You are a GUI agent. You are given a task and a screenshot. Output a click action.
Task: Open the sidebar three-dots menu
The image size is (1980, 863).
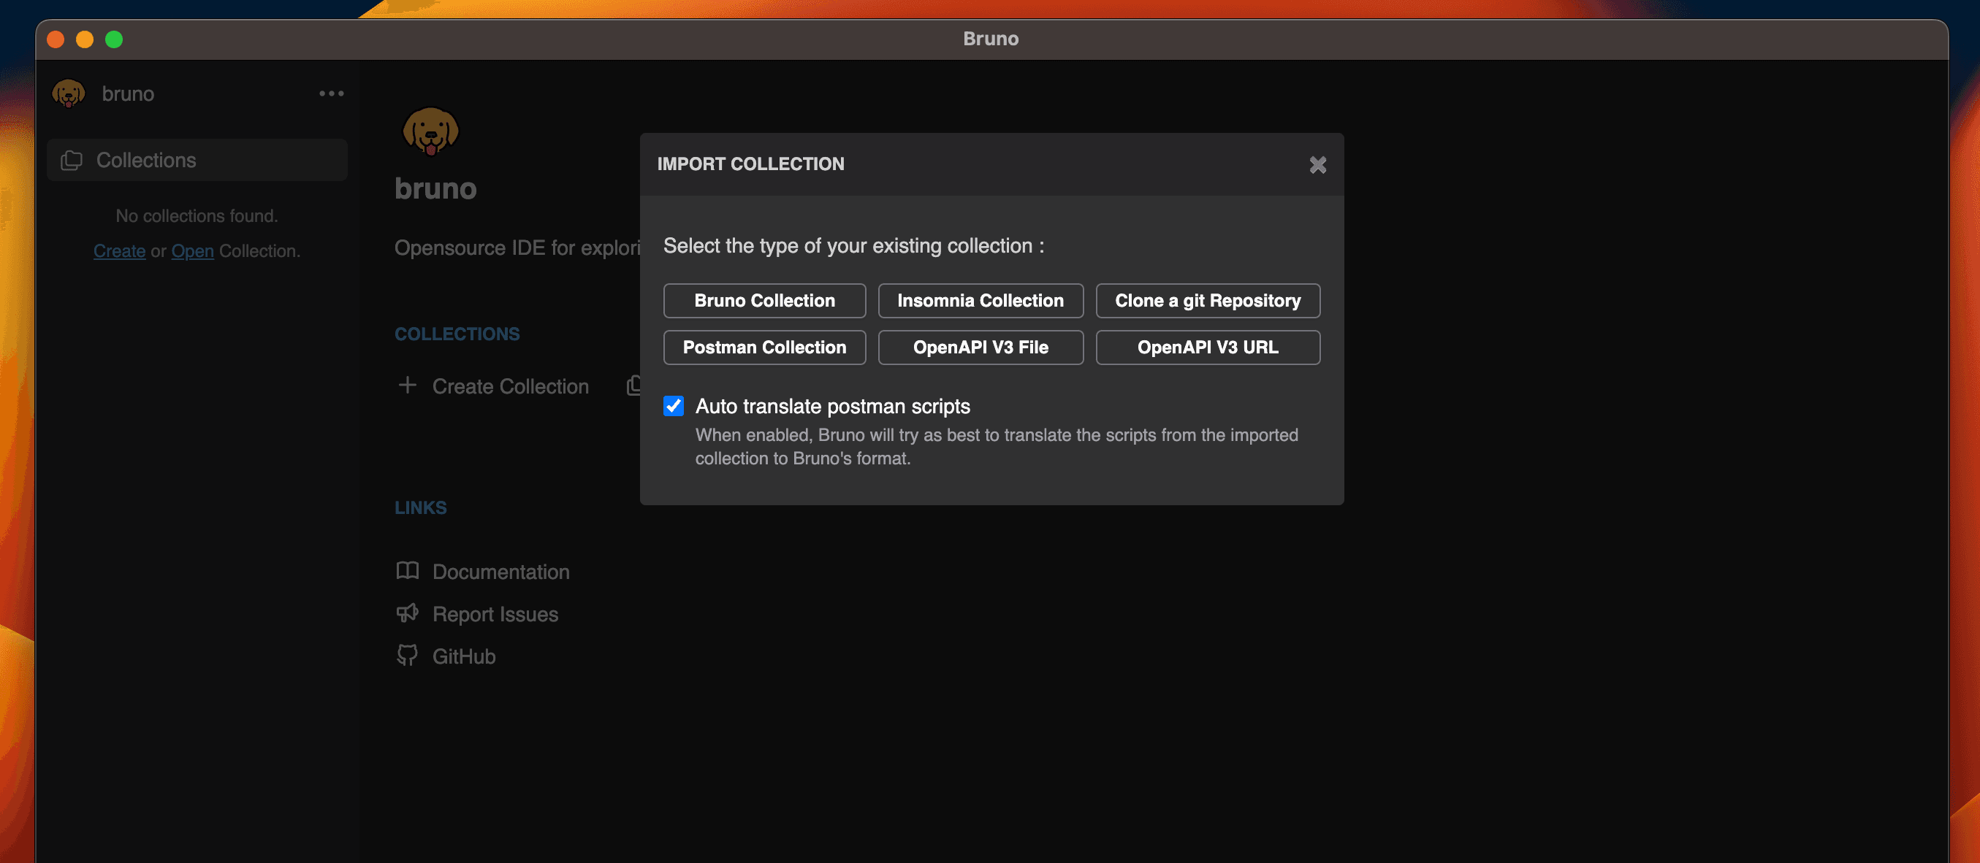click(x=331, y=93)
